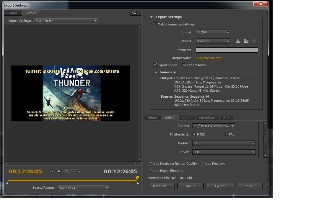The height and width of the screenshot is (213, 319).
Task: Enable Match Sequence Settings checkbox
Action: pos(155,24)
